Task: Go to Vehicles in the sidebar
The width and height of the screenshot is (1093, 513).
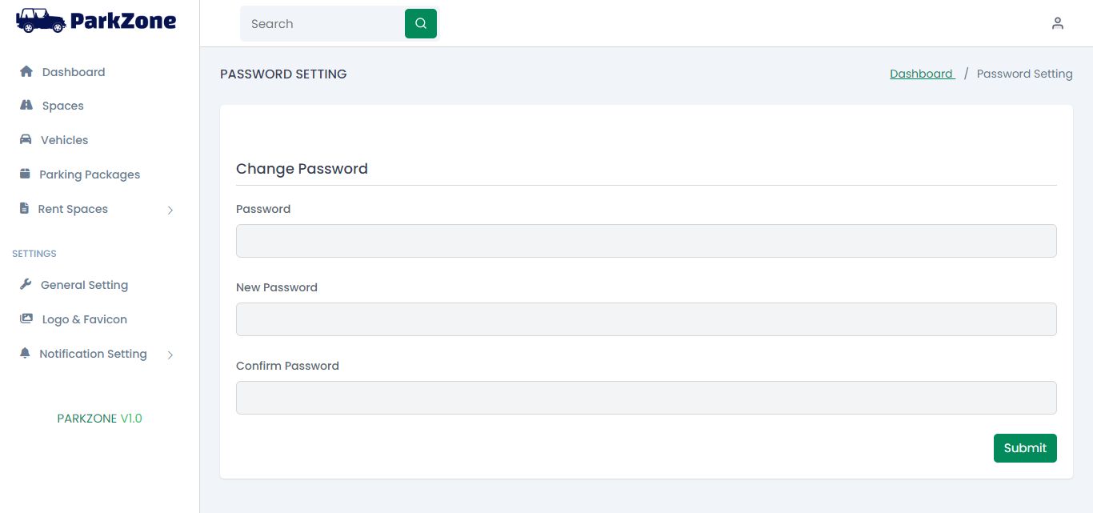Action: [x=64, y=140]
